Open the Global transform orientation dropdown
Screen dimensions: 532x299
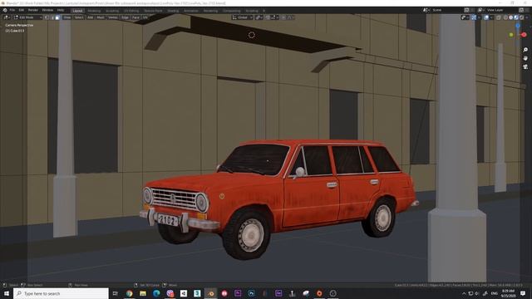[x=242, y=17]
